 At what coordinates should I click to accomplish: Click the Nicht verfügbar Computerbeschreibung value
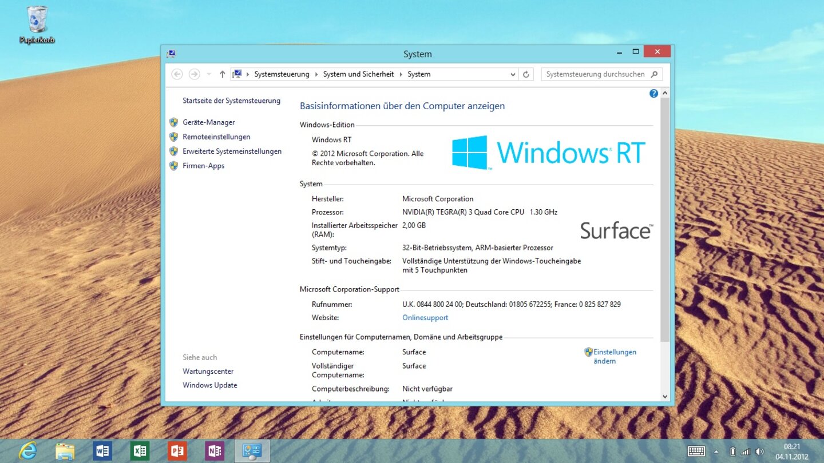[427, 389]
